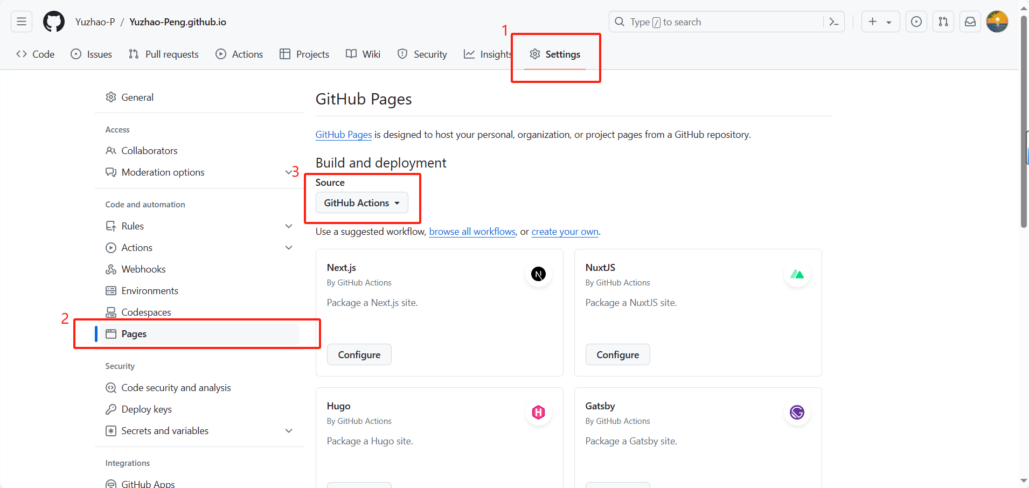
Task: Configure the Next.js workflow
Action: pyautogui.click(x=359, y=354)
